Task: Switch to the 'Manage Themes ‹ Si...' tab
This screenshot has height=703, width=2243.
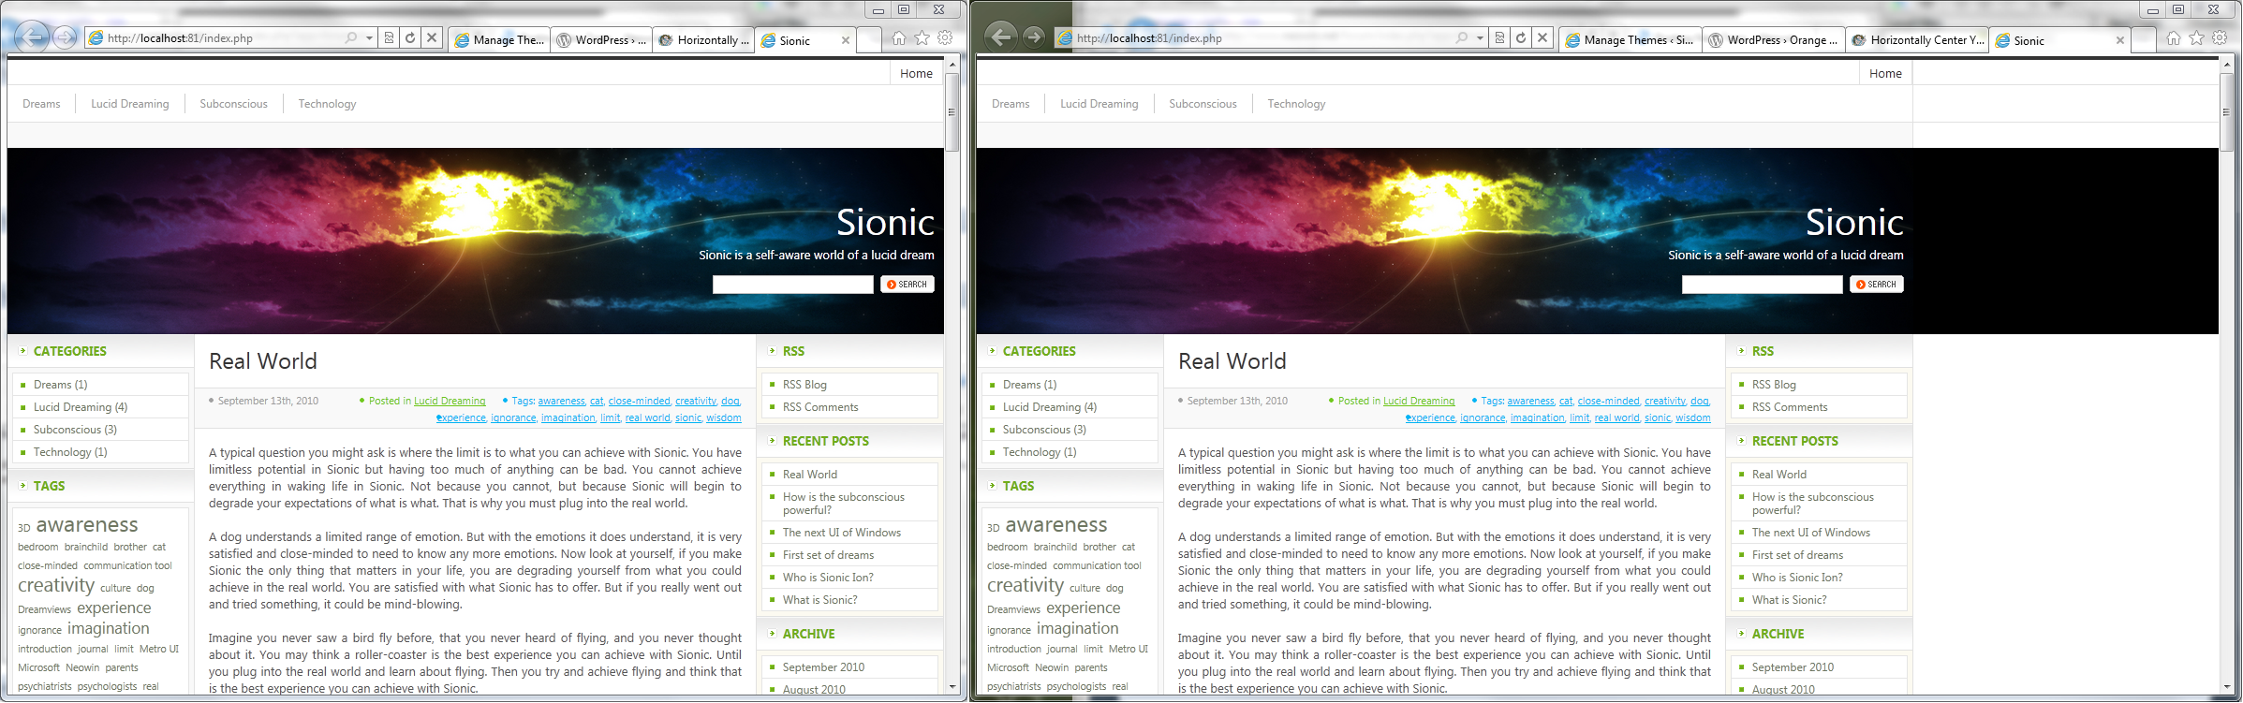Action: pos(1628,40)
